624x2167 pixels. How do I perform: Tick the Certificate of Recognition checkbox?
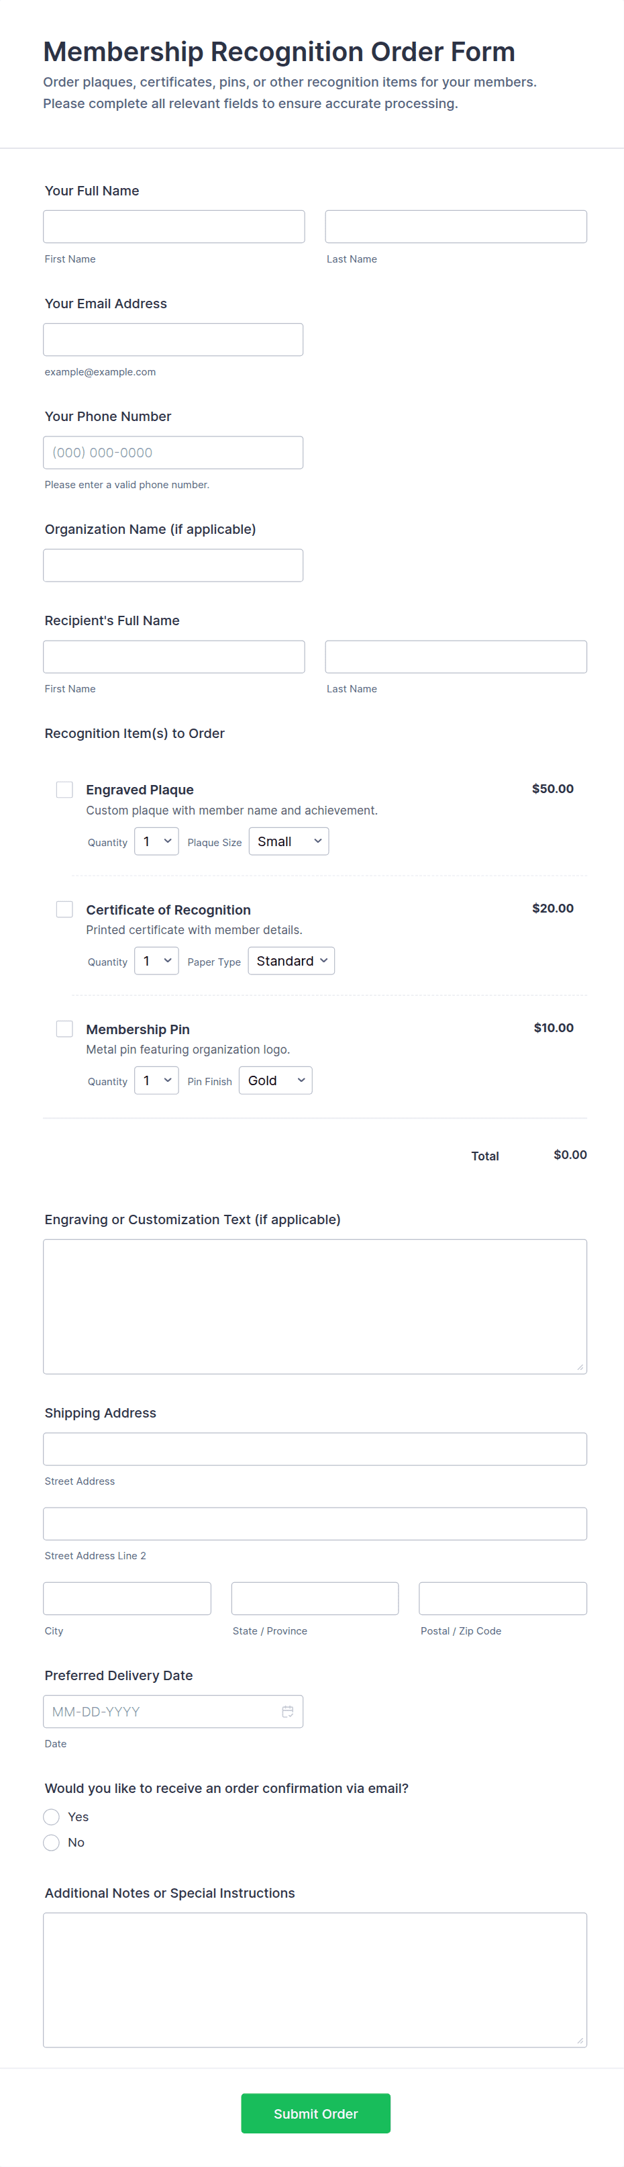tap(65, 909)
